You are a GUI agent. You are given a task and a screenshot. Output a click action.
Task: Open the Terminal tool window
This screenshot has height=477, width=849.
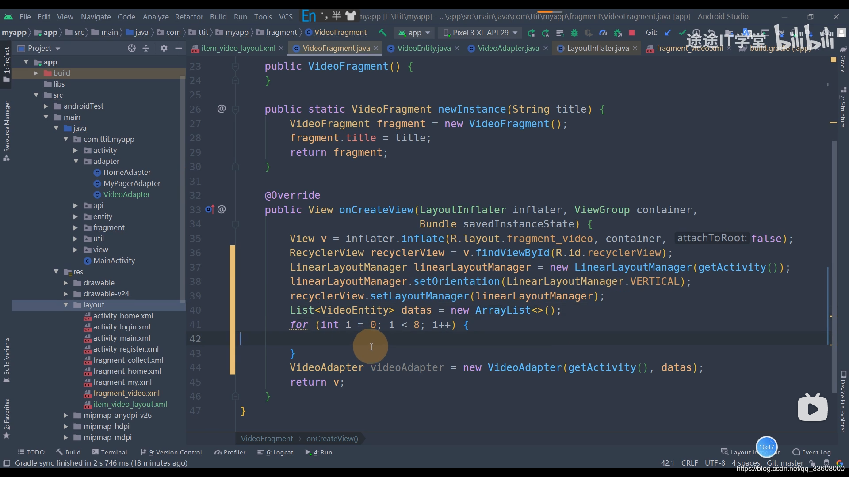tap(110, 452)
